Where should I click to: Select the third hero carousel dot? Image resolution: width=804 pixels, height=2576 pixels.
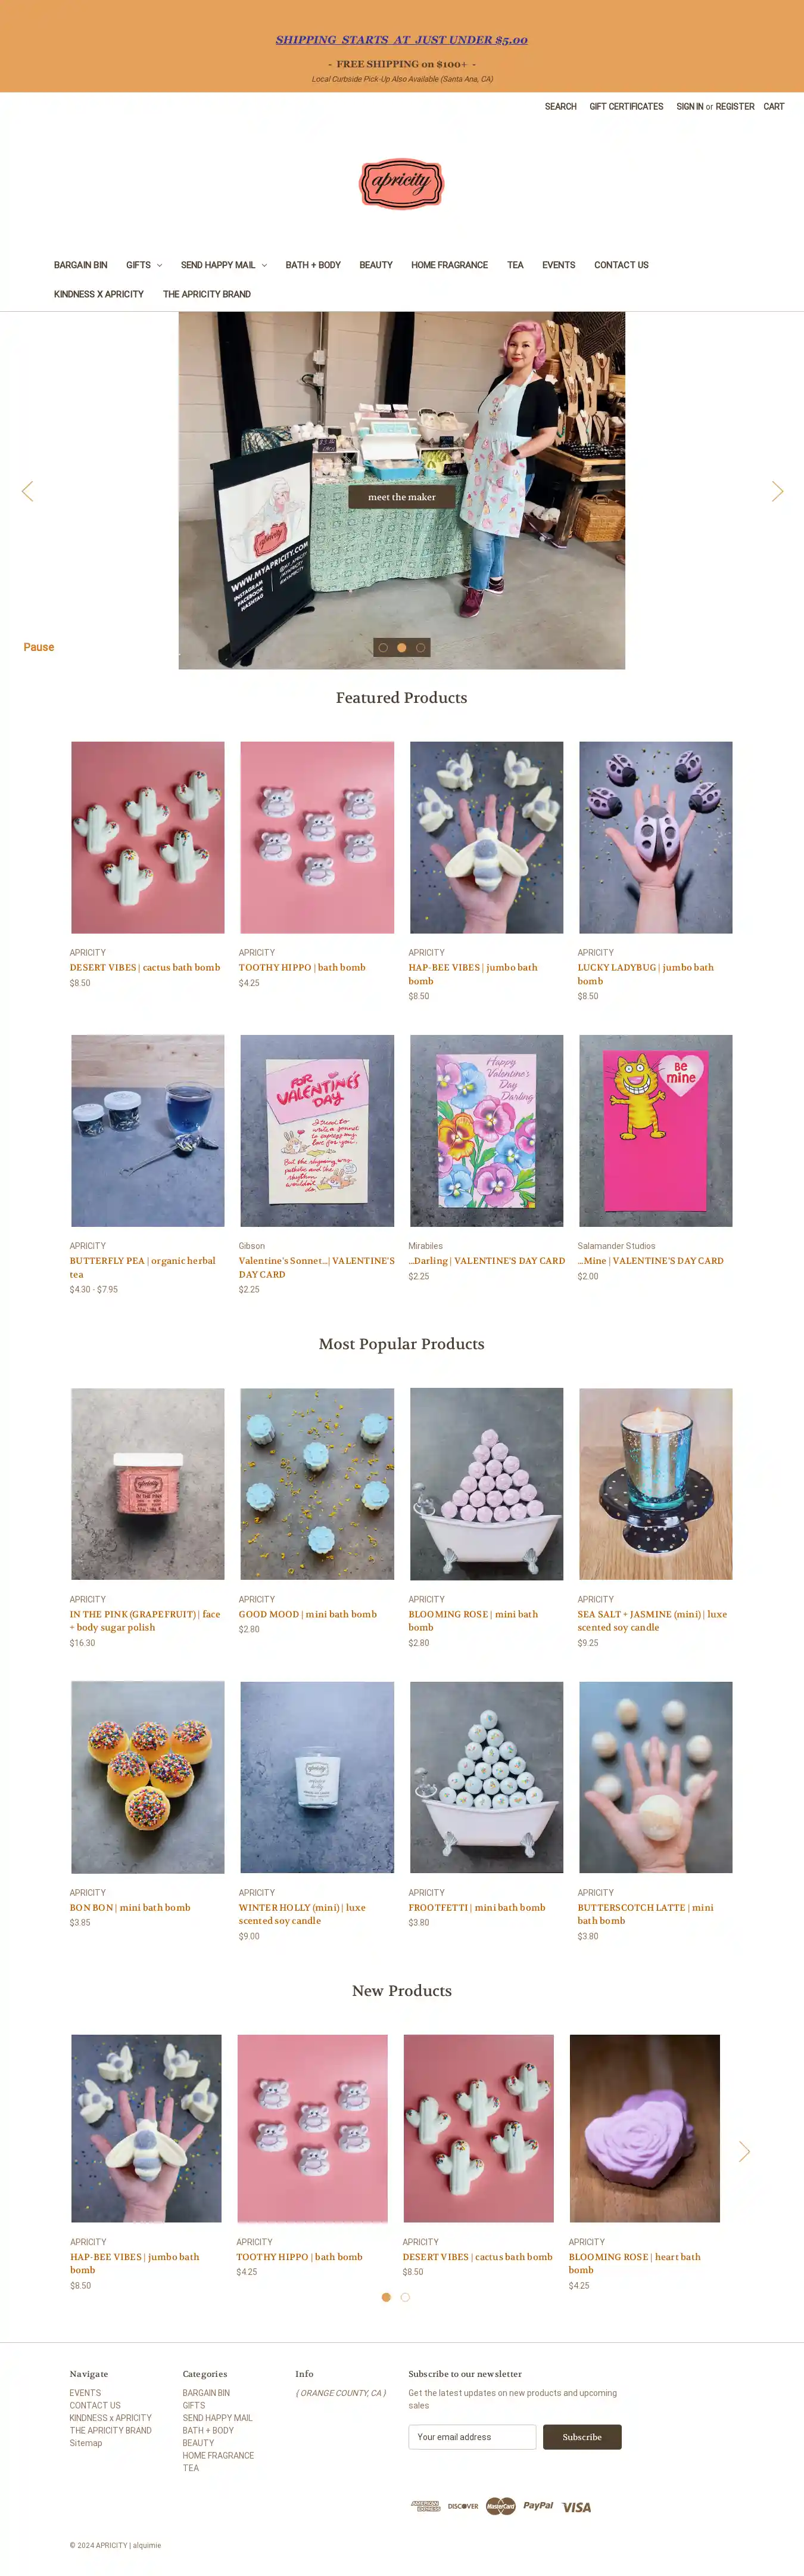pyautogui.click(x=420, y=648)
